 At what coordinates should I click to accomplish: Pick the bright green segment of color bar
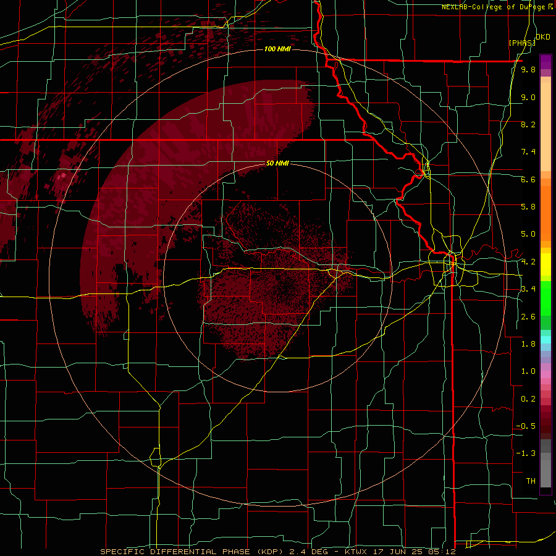[x=545, y=299]
